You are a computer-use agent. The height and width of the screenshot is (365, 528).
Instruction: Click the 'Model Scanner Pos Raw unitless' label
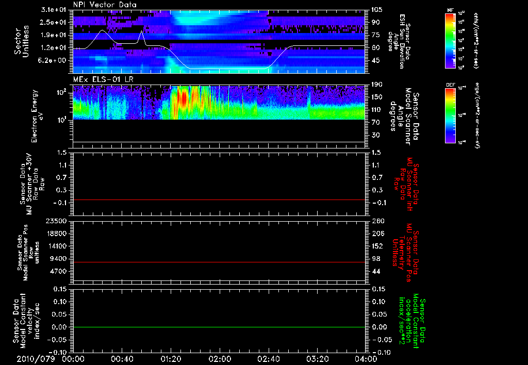point(28,253)
